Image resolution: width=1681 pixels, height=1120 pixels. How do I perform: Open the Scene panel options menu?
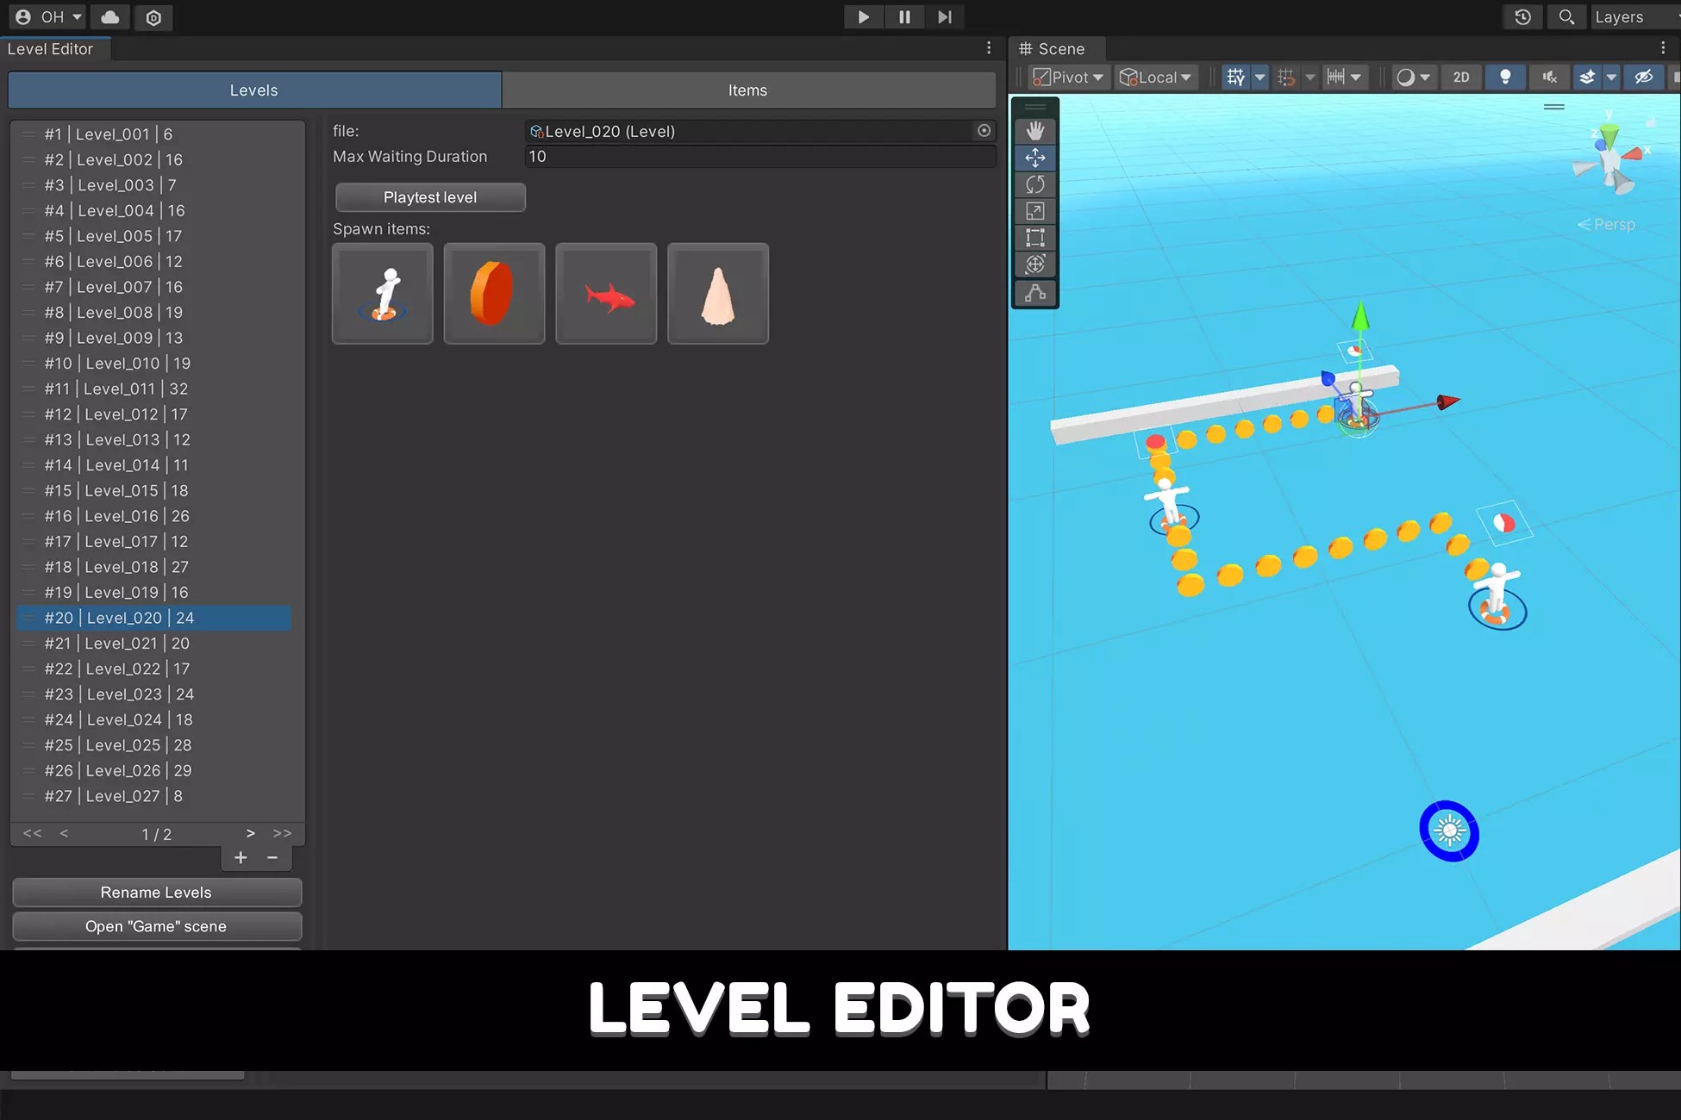click(1663, 48)
